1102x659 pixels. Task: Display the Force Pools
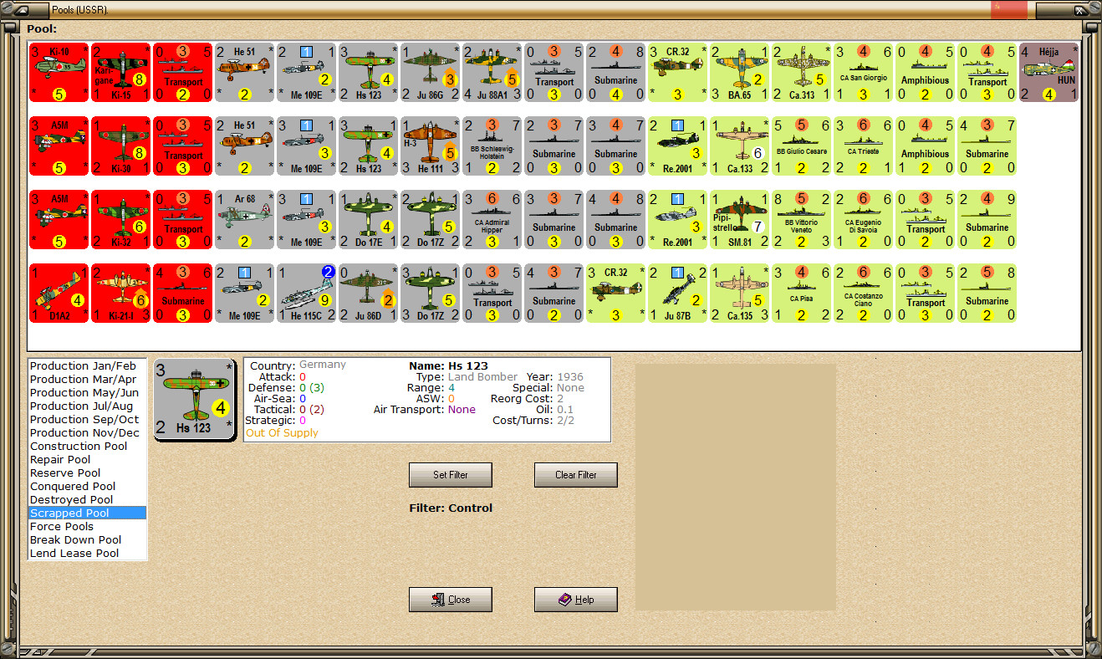click(87, 527)
